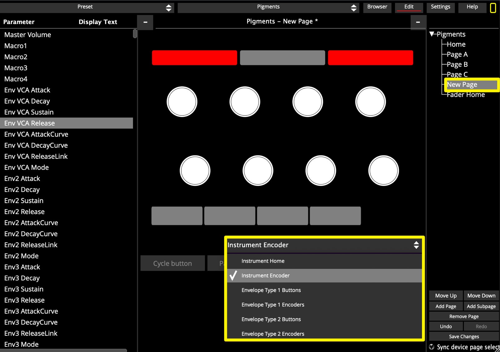Select Env2 Sustain parameter
The width and height of the screenshot is (500, 352).
[66, 201]
